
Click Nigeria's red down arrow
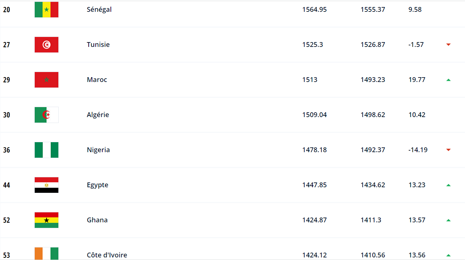pos(448,150)
